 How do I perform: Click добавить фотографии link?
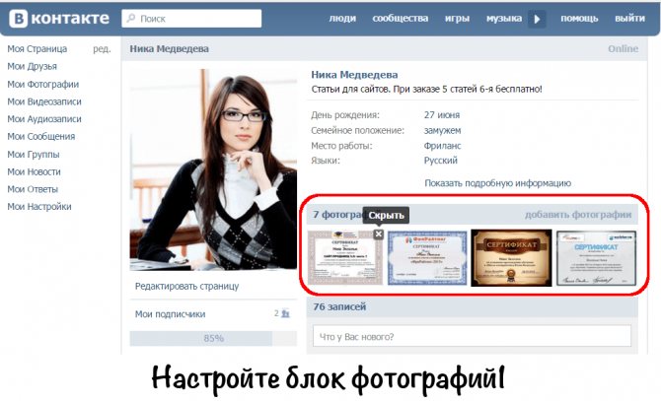pos(578,215)
